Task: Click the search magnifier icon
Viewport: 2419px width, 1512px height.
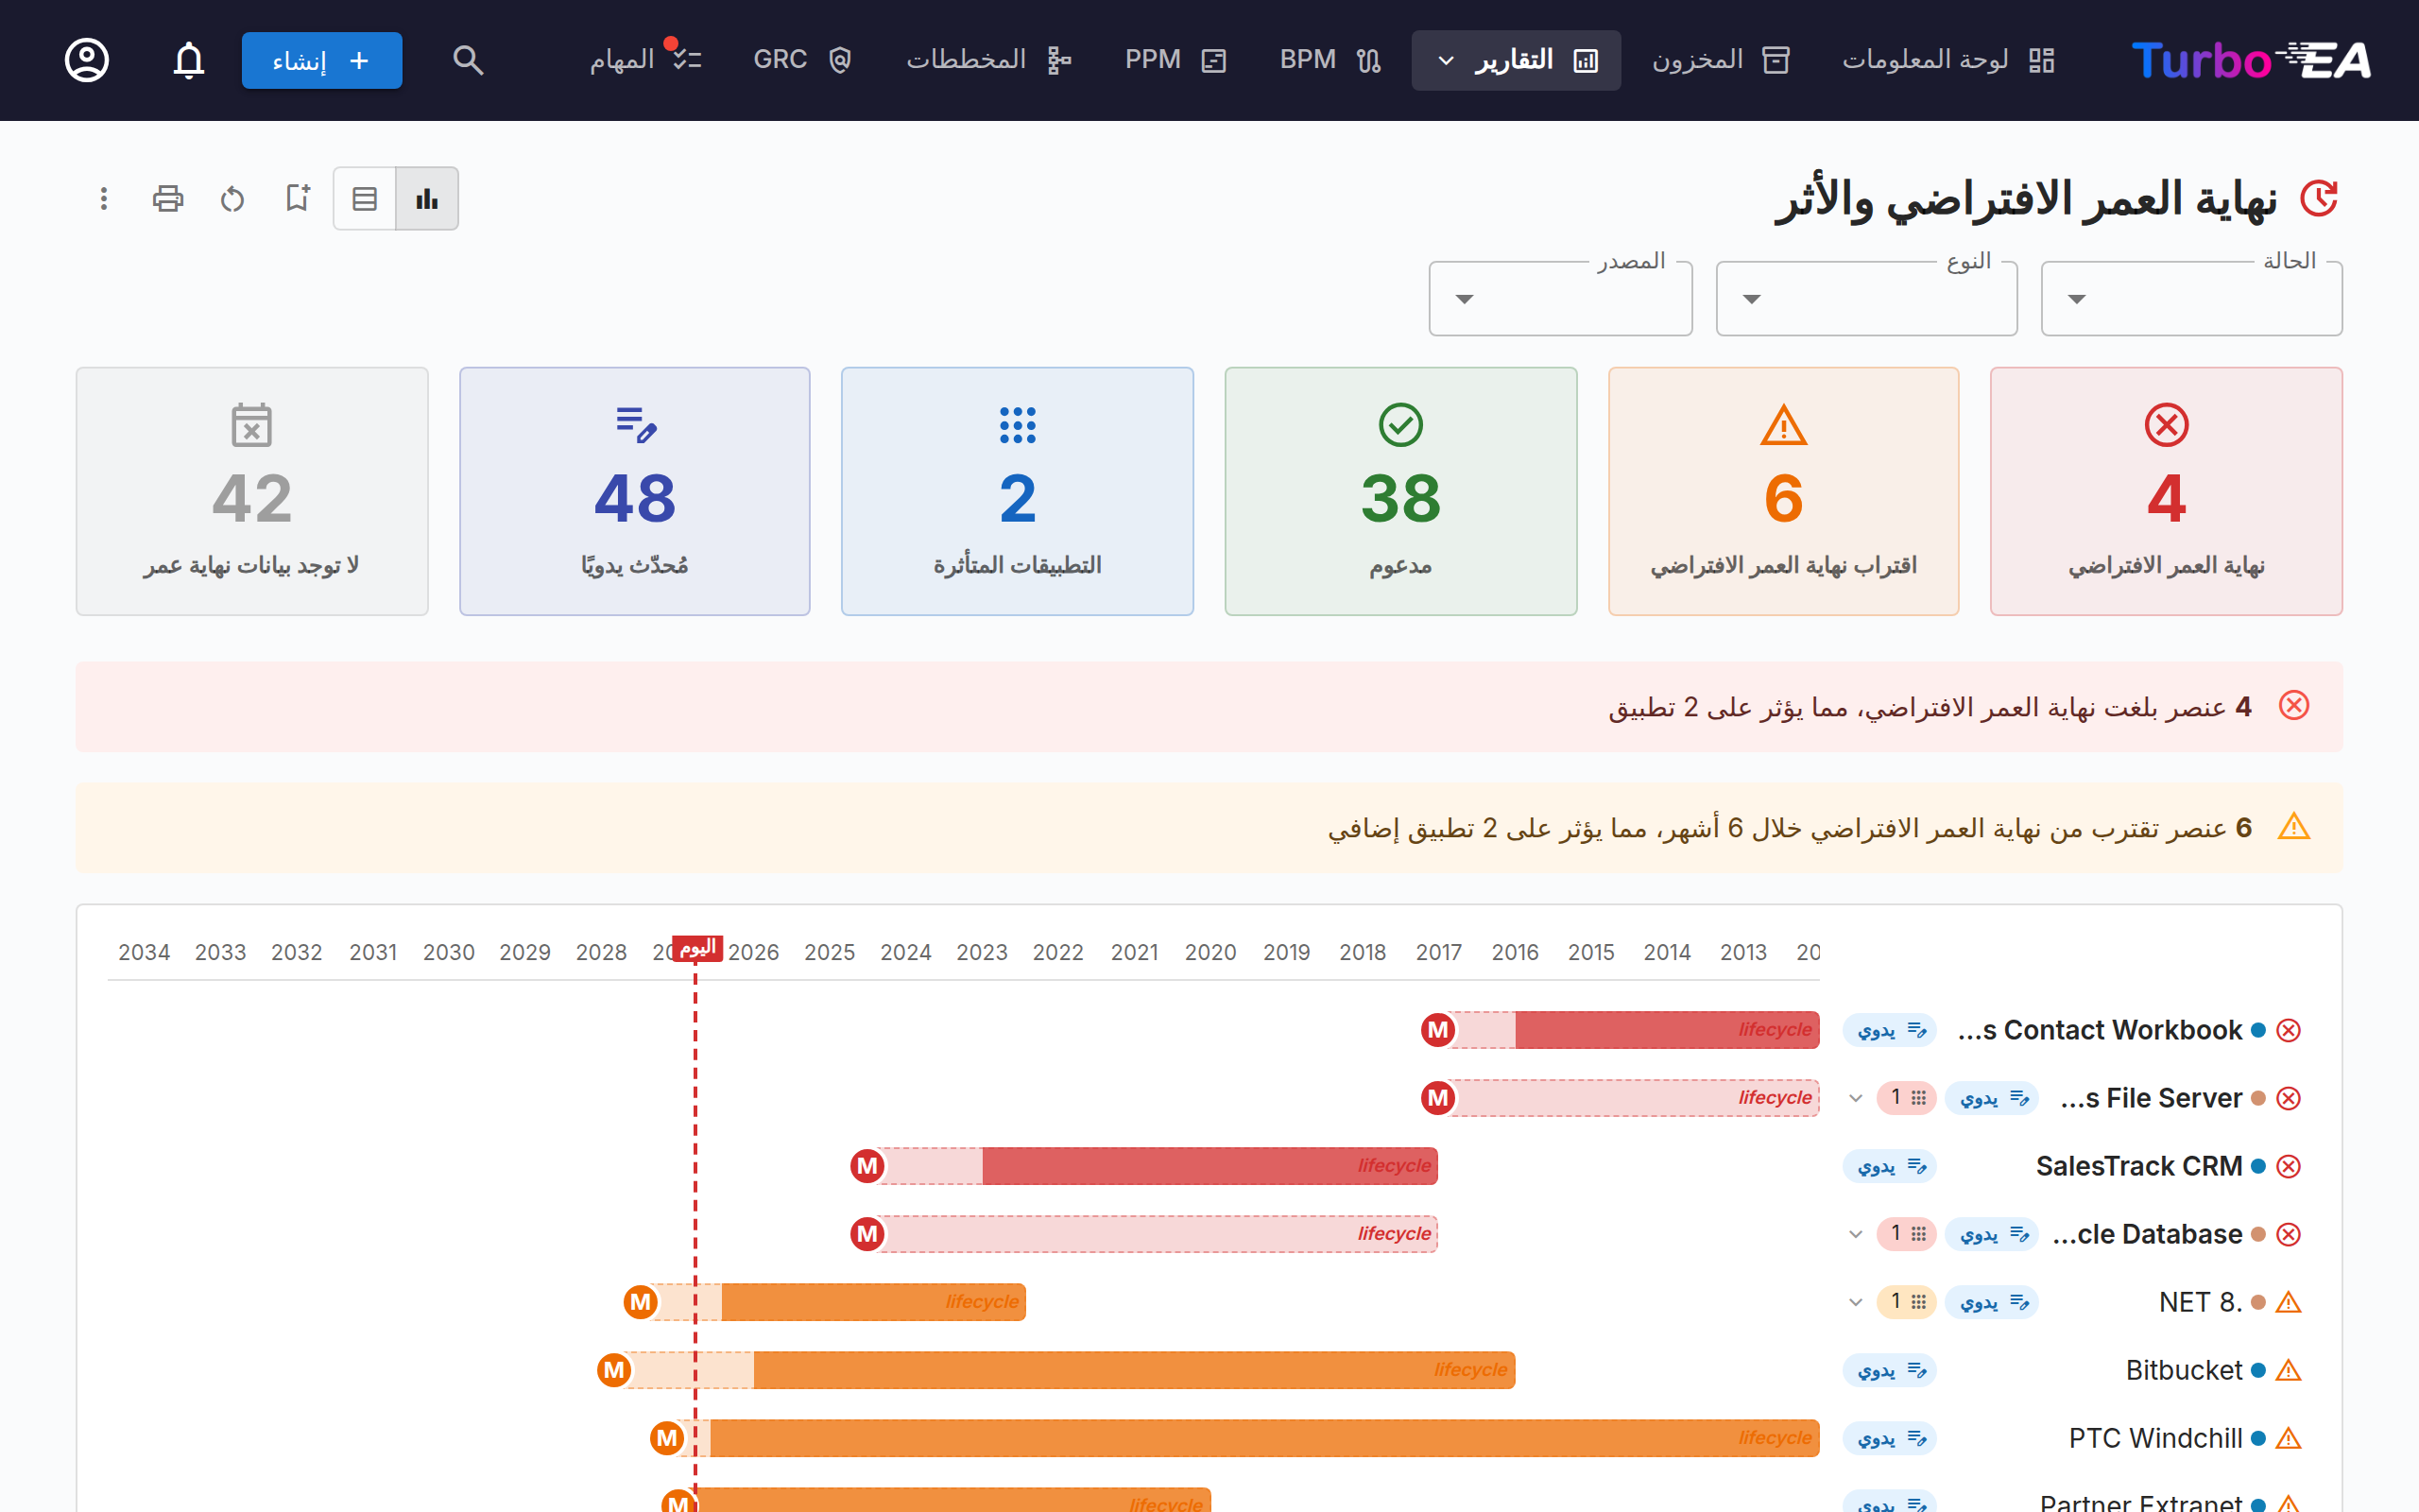Action: 468,60
